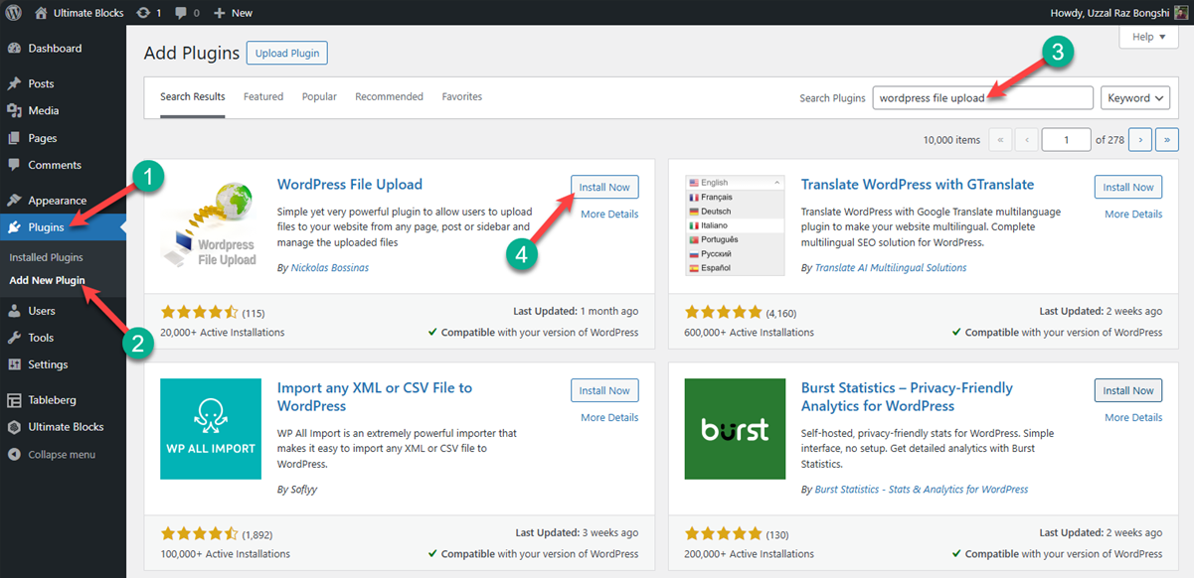Viewport: 1194px width, 578px height.
Task: Click the Settings icon in sidebar
Action: click(x=14, y=364)
